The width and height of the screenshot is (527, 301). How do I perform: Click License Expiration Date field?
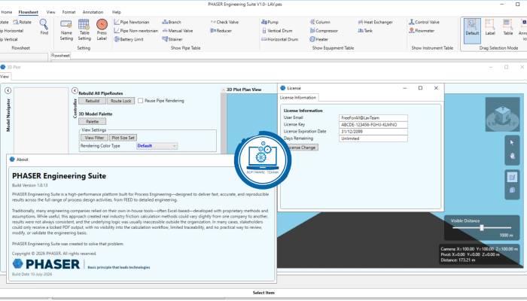[x=373, y=132]
